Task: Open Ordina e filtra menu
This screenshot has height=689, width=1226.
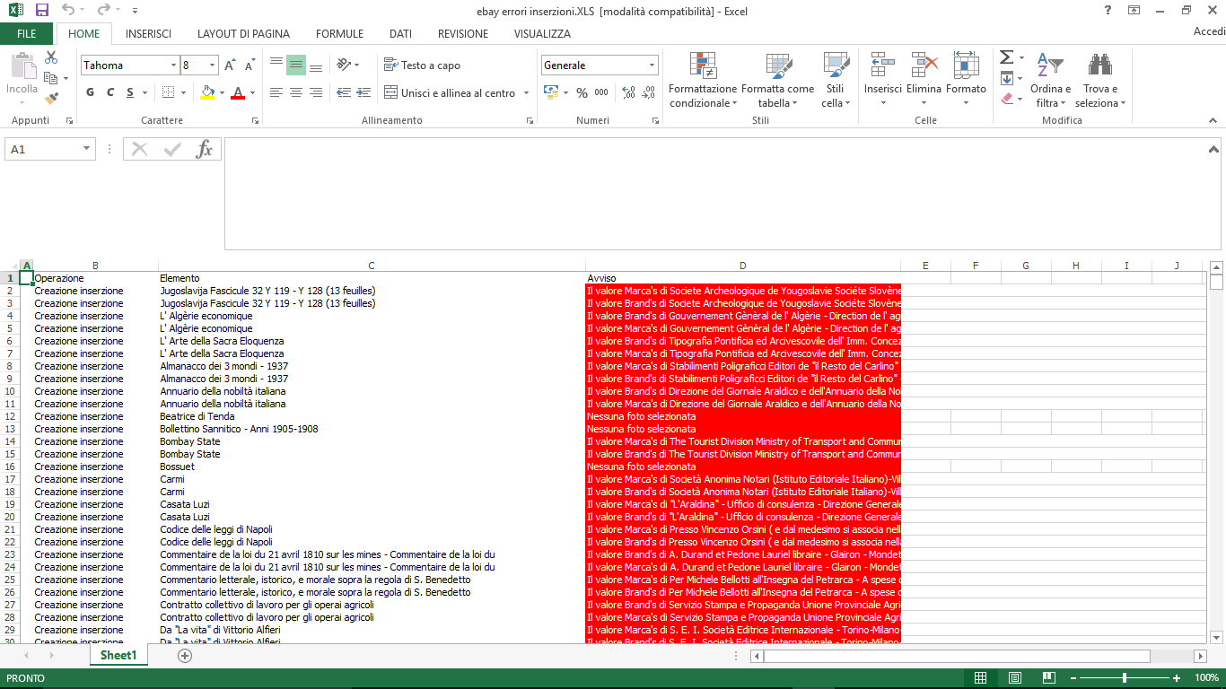Action: pos(1050,81)
